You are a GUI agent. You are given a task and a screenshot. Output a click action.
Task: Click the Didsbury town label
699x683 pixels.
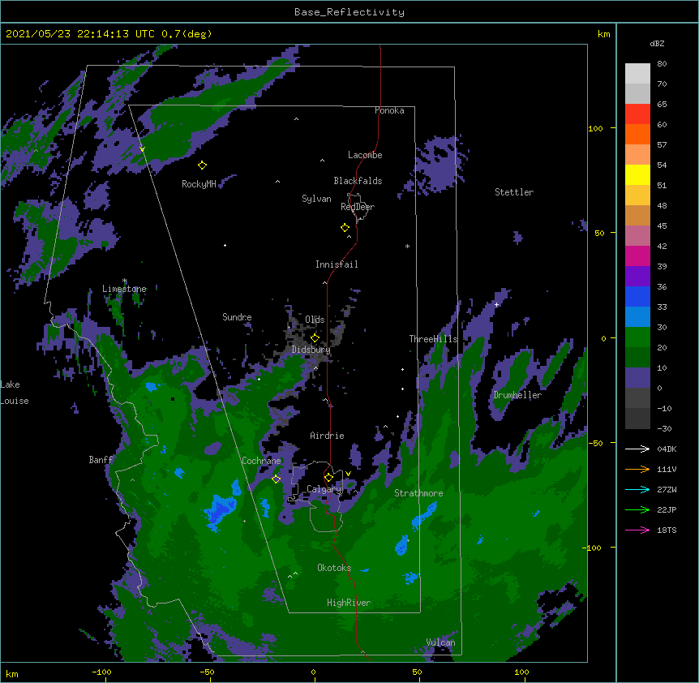point(311,350)
